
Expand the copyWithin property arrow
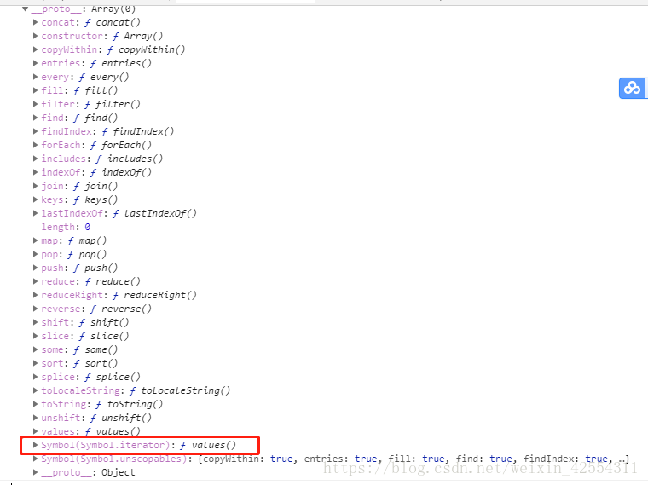pos(36,49)
